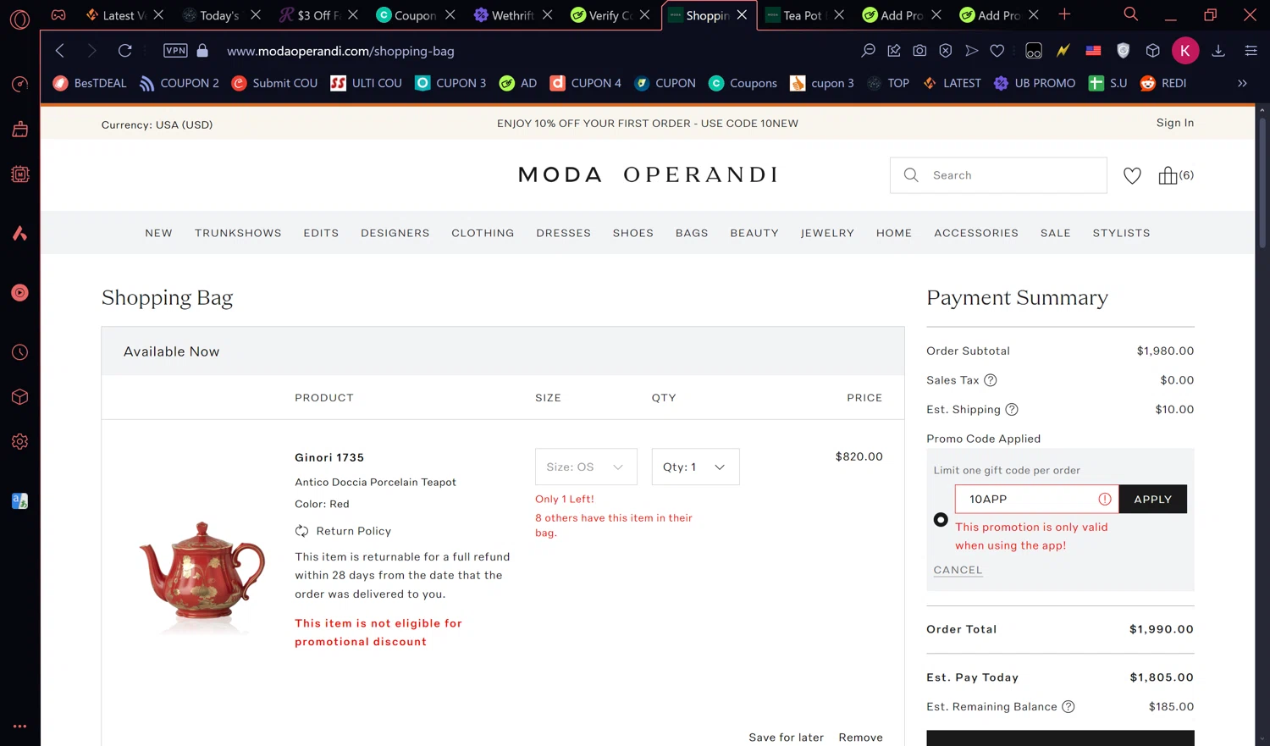This screenshot has width=1270, height=746.
Task: Click Save for later for teapot
Action: click(x=786, y=738)
